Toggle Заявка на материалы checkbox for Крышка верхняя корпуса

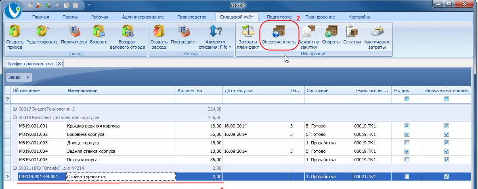pos(447,126)
